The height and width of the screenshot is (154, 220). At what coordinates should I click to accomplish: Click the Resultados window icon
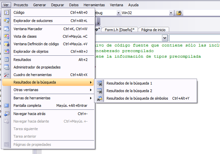(6, 60)
